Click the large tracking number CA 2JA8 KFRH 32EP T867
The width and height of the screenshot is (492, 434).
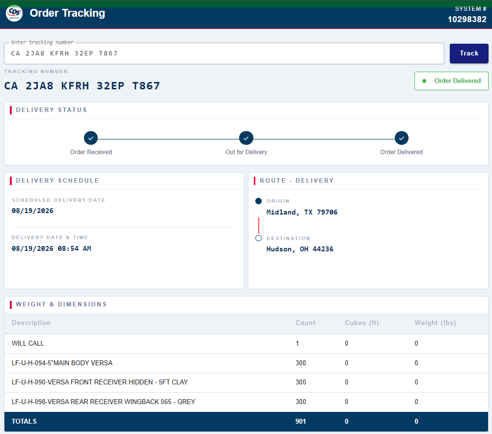82,85
